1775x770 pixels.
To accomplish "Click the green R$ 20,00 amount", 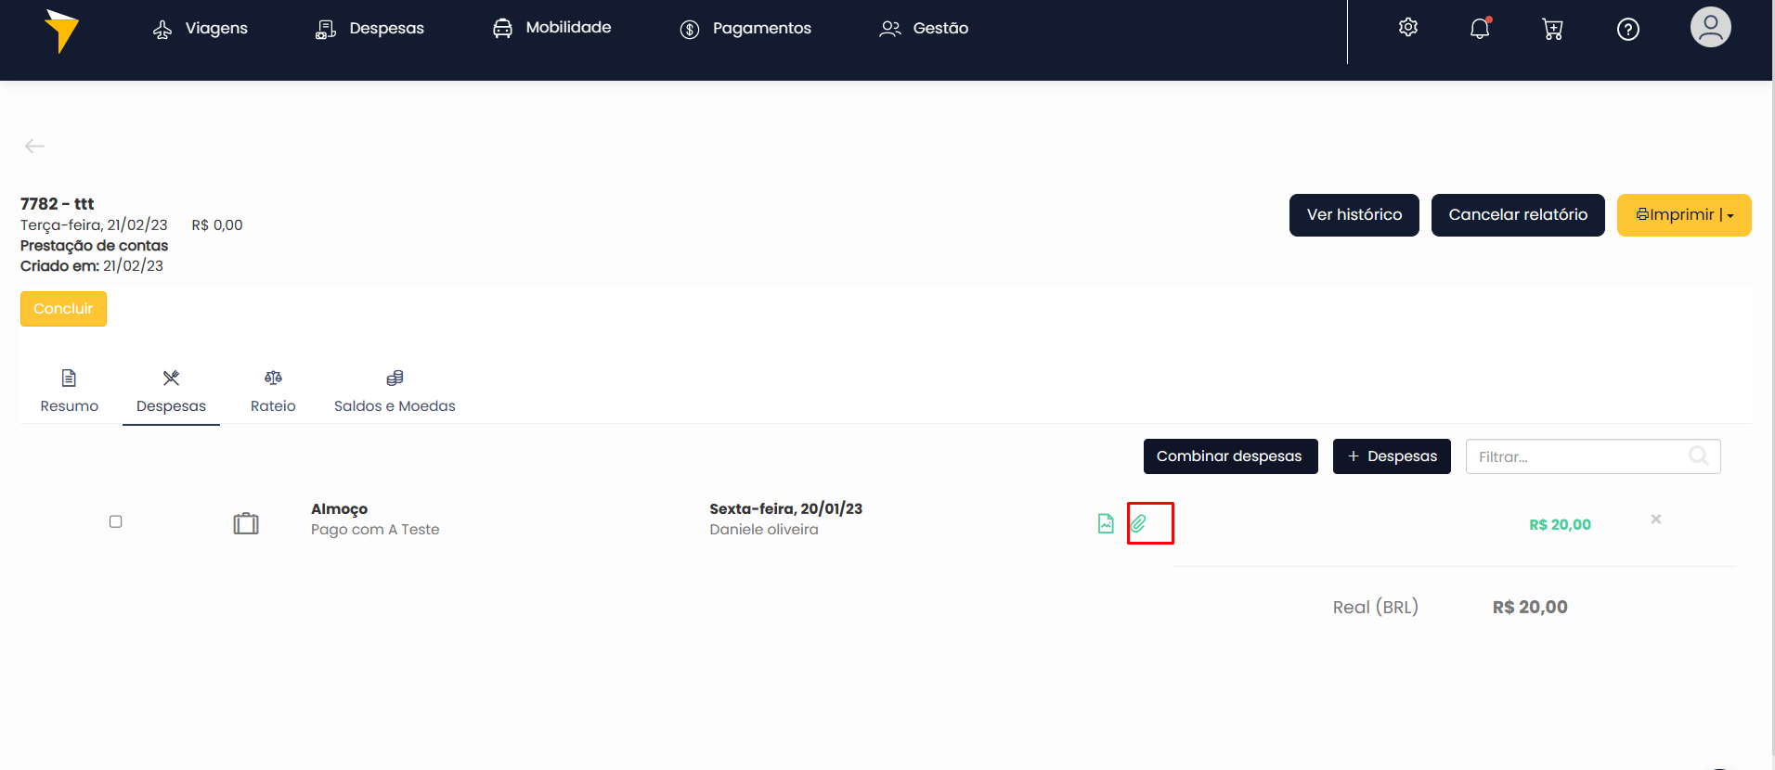I will pos(1561,525).
